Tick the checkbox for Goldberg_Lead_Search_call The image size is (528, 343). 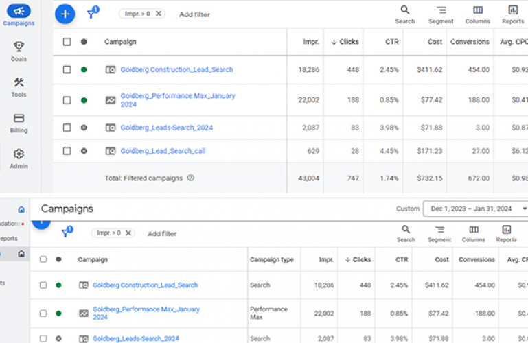(x=67, y=151)
